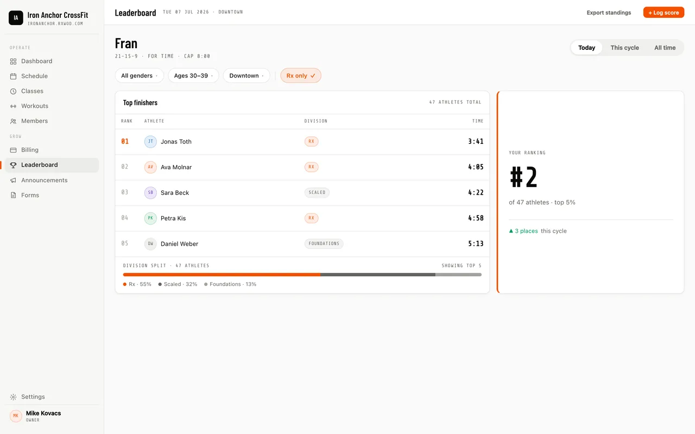Open Settings from the sidebar
Screen dimensions: 695x434
tap(52, 397)
